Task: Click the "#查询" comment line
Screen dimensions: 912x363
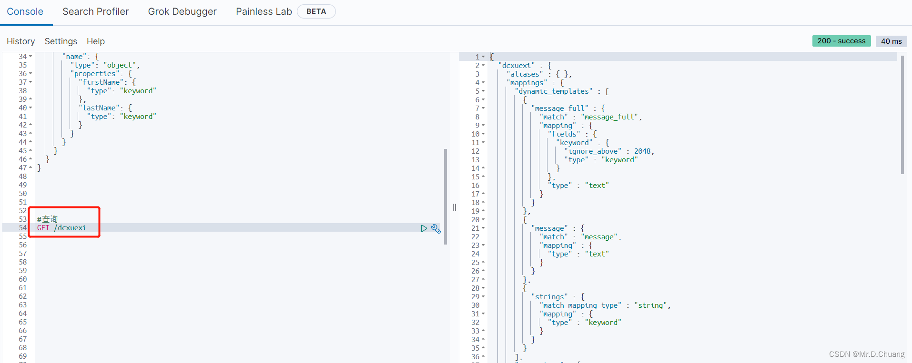Action: 47,219
